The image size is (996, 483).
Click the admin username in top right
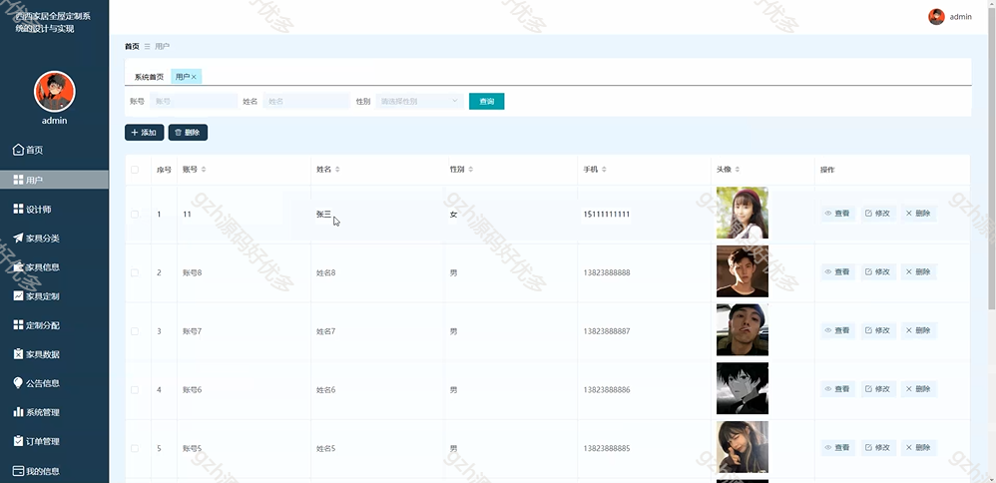tap(960, 17)
